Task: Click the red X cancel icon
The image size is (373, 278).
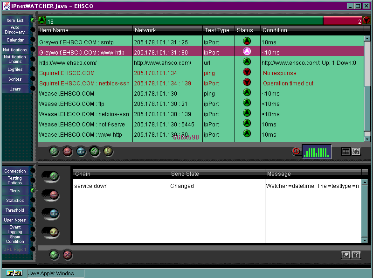Action: click(x=68, y=255)
